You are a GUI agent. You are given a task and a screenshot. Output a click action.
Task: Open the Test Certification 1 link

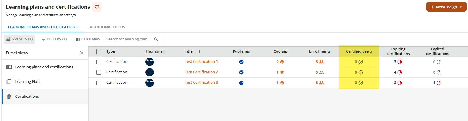(x=201, y=61)
